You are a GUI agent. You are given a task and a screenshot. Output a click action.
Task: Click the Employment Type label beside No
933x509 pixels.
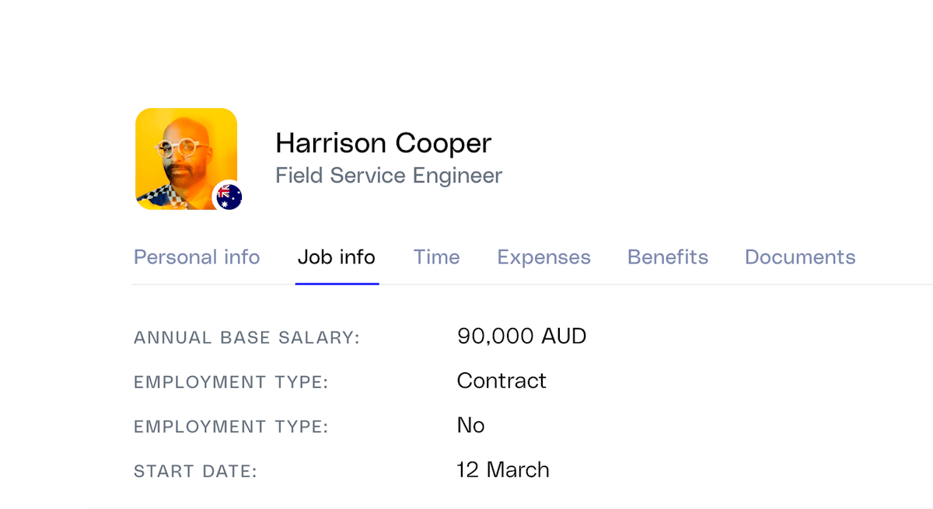click(232, 427)
